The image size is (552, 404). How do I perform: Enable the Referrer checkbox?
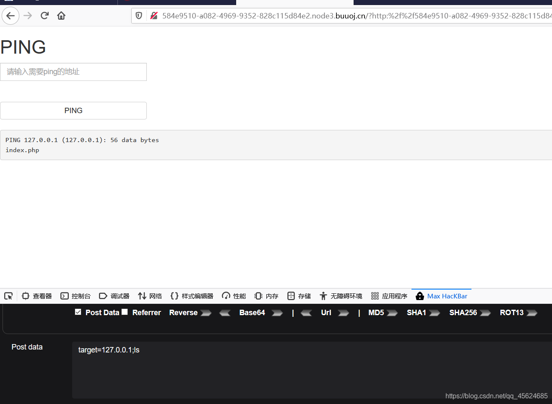(x=125, y=312)
